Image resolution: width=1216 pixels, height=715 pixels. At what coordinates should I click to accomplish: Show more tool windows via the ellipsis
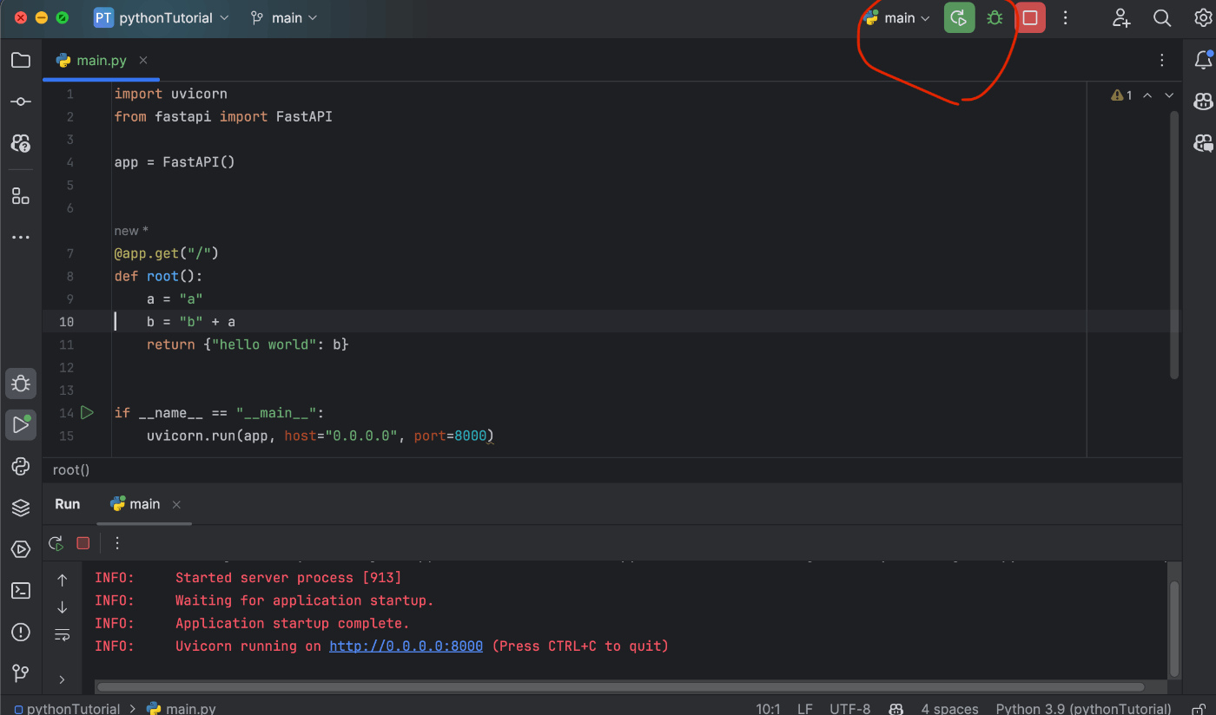click(21, 237)
